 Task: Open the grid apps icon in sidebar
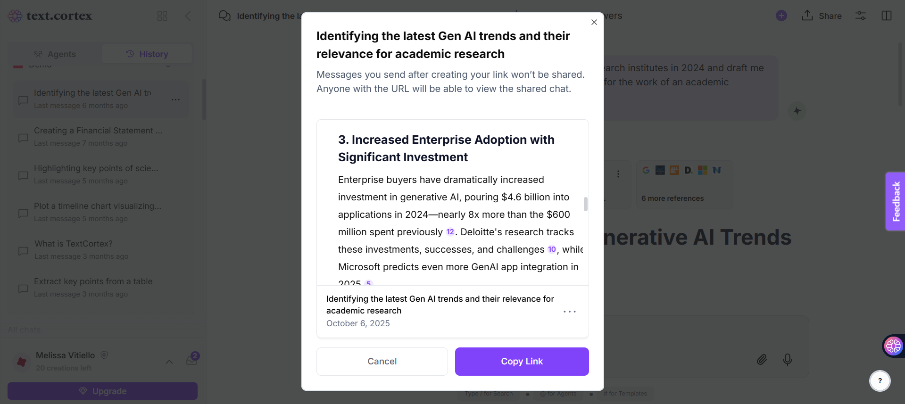coord(162,16)
